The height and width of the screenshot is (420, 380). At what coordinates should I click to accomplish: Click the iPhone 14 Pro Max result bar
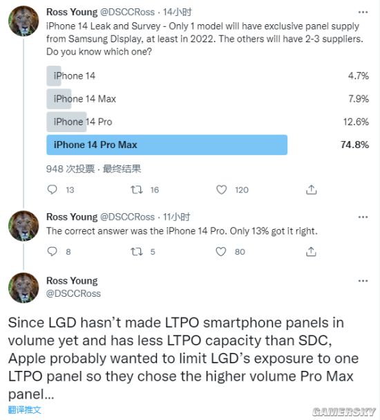point(167,145)
